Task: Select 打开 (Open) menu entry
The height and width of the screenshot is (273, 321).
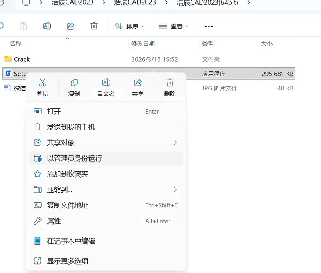Action: (106, 112)
